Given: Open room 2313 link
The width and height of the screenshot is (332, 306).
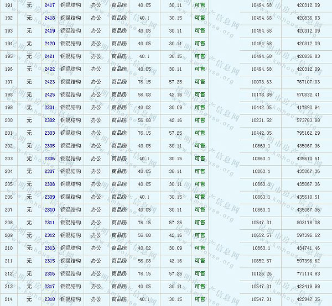Looking at the screenshot, I should (x=49, y=248).
